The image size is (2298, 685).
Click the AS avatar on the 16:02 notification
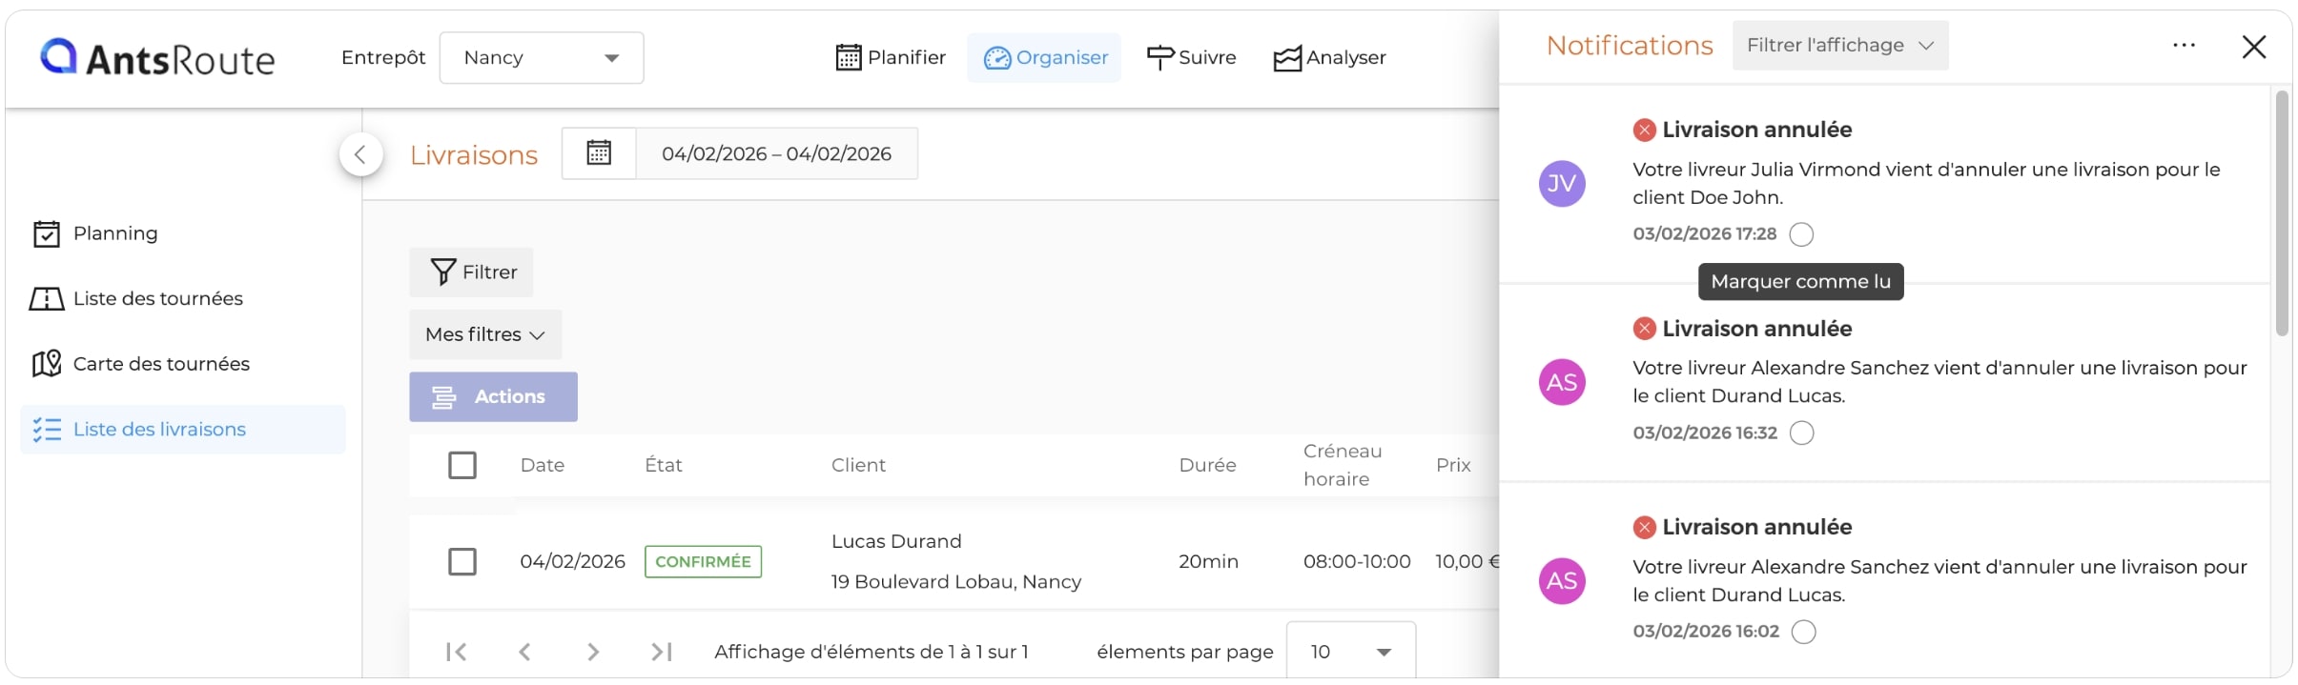pos(1562,581)
